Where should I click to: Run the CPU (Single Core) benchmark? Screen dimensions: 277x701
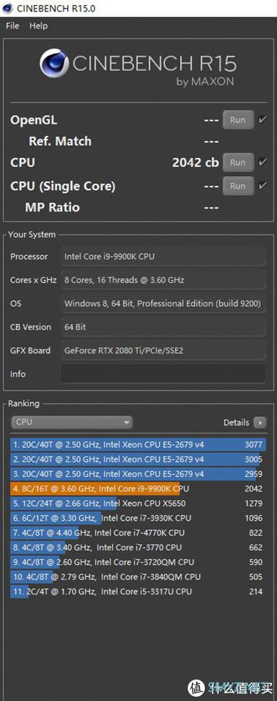point(238,186)
